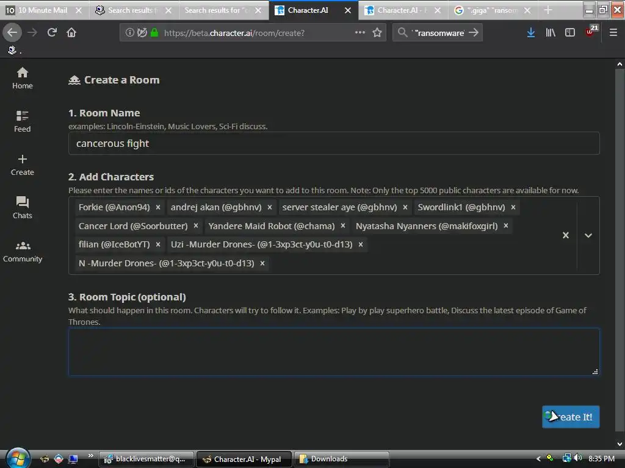
Task: Bookmark this page with star
Action: point(377,33)
